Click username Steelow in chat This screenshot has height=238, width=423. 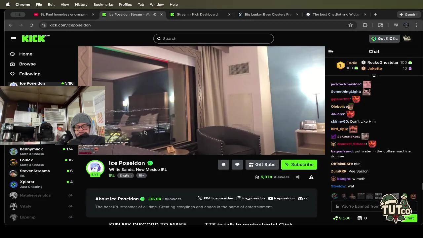click(338, 186)
